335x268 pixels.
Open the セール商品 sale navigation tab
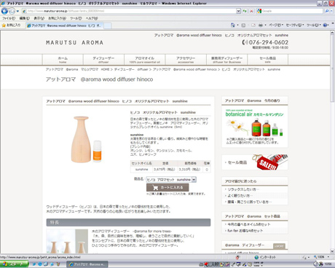(x=268, y=60)
